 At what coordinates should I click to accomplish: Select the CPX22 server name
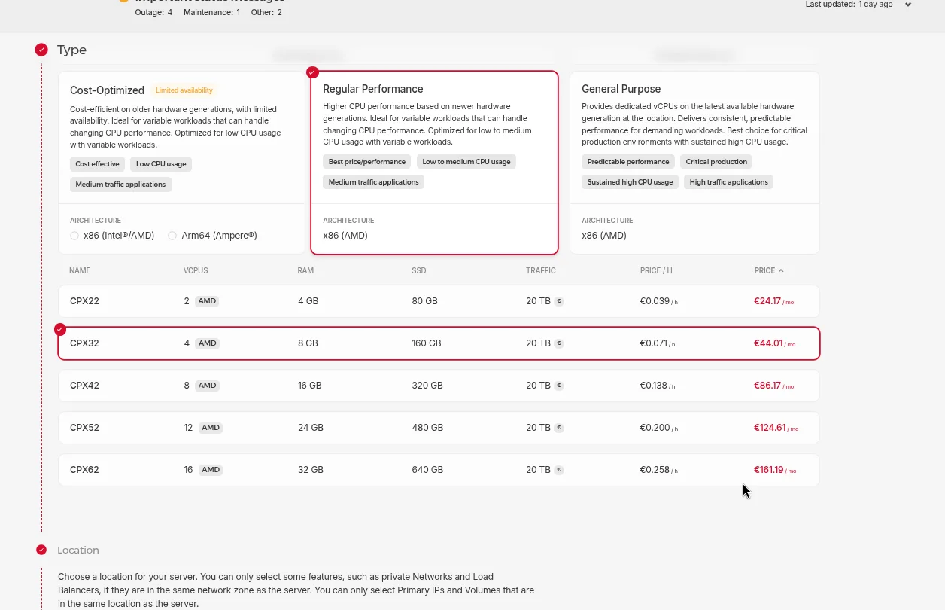[x=84, y=301]
